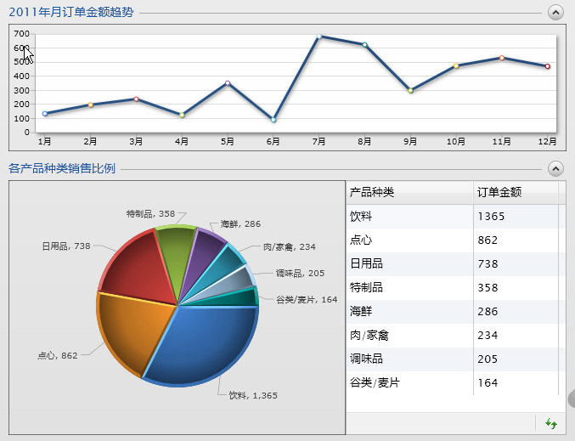The height and width of the screenshot is (441, 575).
Task: Collapse the 2011年月订单金额趋势 panel
Action: (x=555, y=12)
